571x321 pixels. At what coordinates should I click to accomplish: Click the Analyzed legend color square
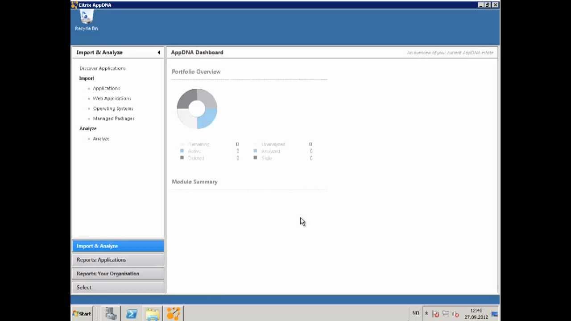coord(255,151)
